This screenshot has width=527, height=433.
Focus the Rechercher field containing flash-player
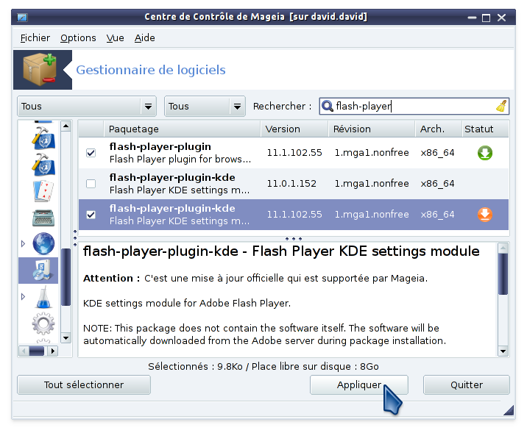pyautogui.click(x=414, y=107)
